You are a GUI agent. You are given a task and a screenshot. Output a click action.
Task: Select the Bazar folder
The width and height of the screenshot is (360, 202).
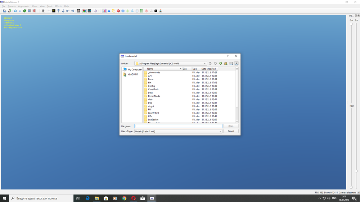point(150,79)
